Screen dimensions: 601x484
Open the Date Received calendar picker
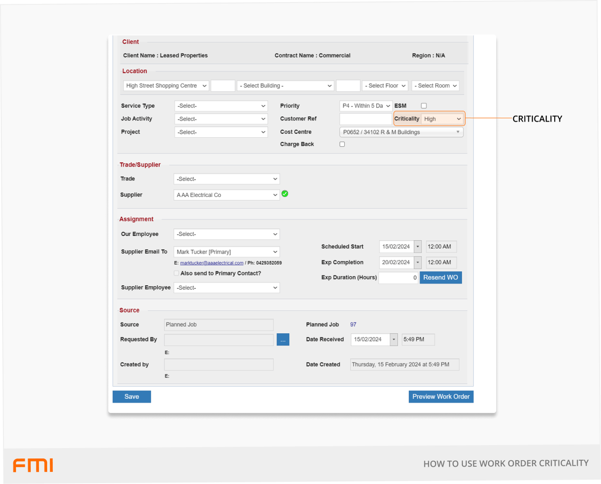394,339
